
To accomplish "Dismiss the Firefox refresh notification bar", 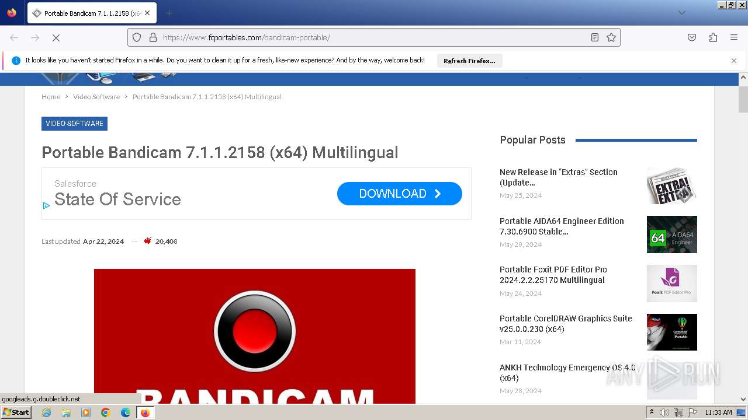I will click(734, 61).
